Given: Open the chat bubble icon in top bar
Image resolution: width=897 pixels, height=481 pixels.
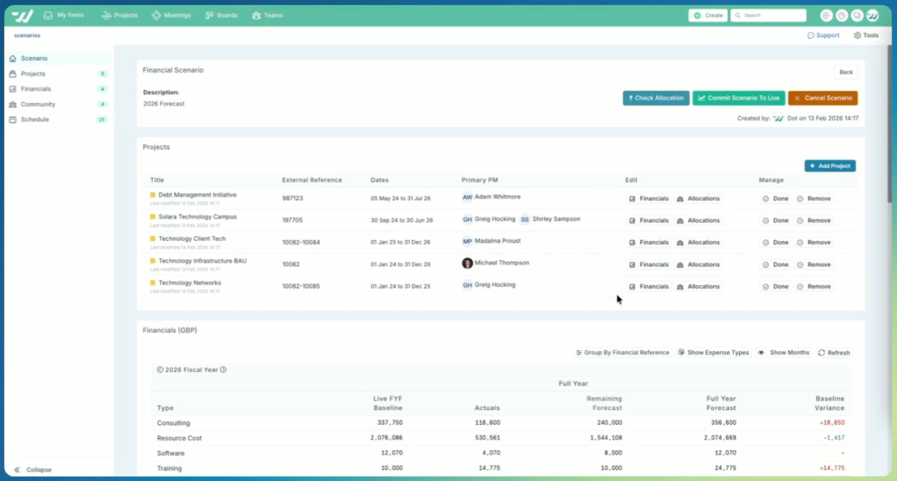Looking at the screenshot, I should click(x=857, y=16).
